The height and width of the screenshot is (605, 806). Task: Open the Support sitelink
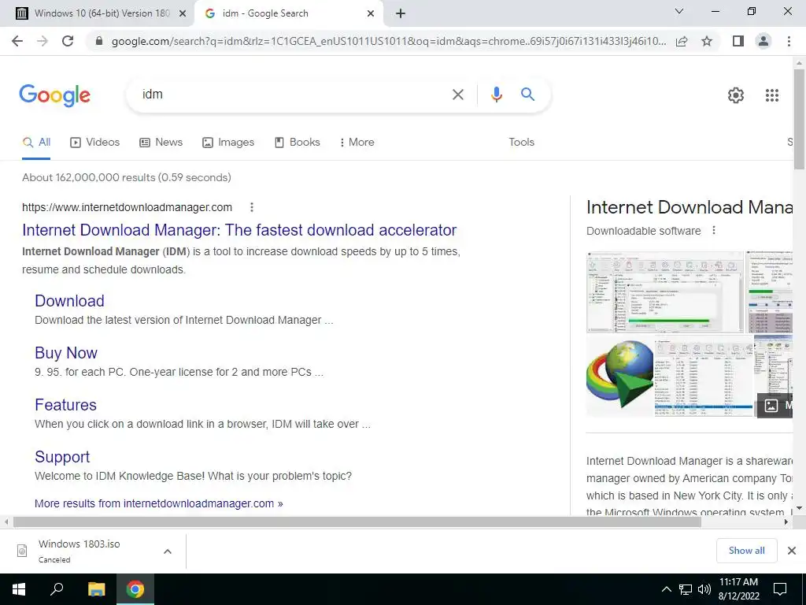pos(62,457)
